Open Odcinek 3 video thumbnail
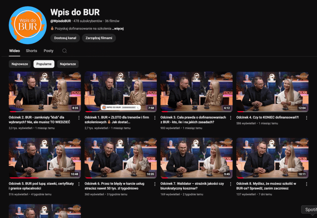This screenshot has width=317, height=218. pos(197,92)
